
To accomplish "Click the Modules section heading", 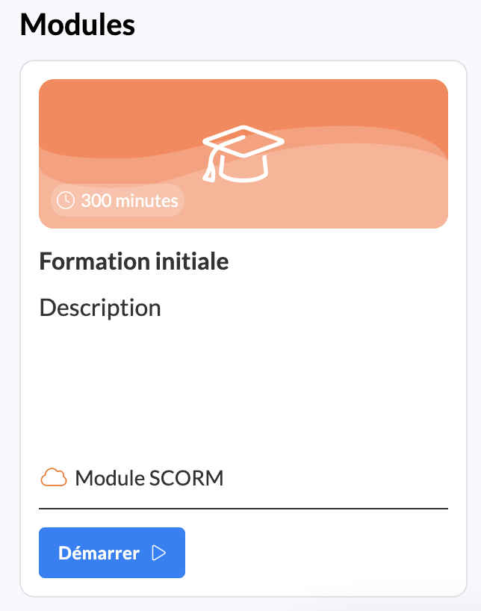I will point(78,25).
